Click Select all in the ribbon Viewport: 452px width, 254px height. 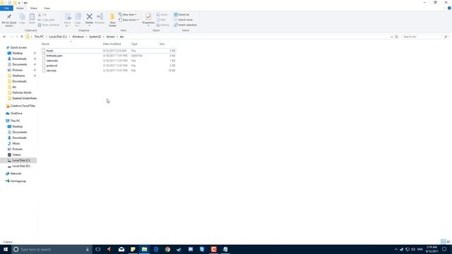(x=182, y=15)
